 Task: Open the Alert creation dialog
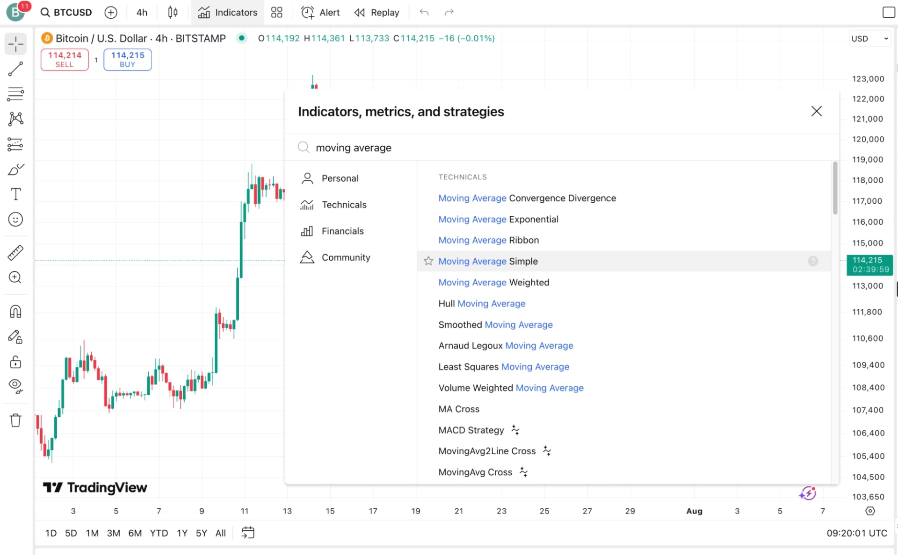click(319, 12)
